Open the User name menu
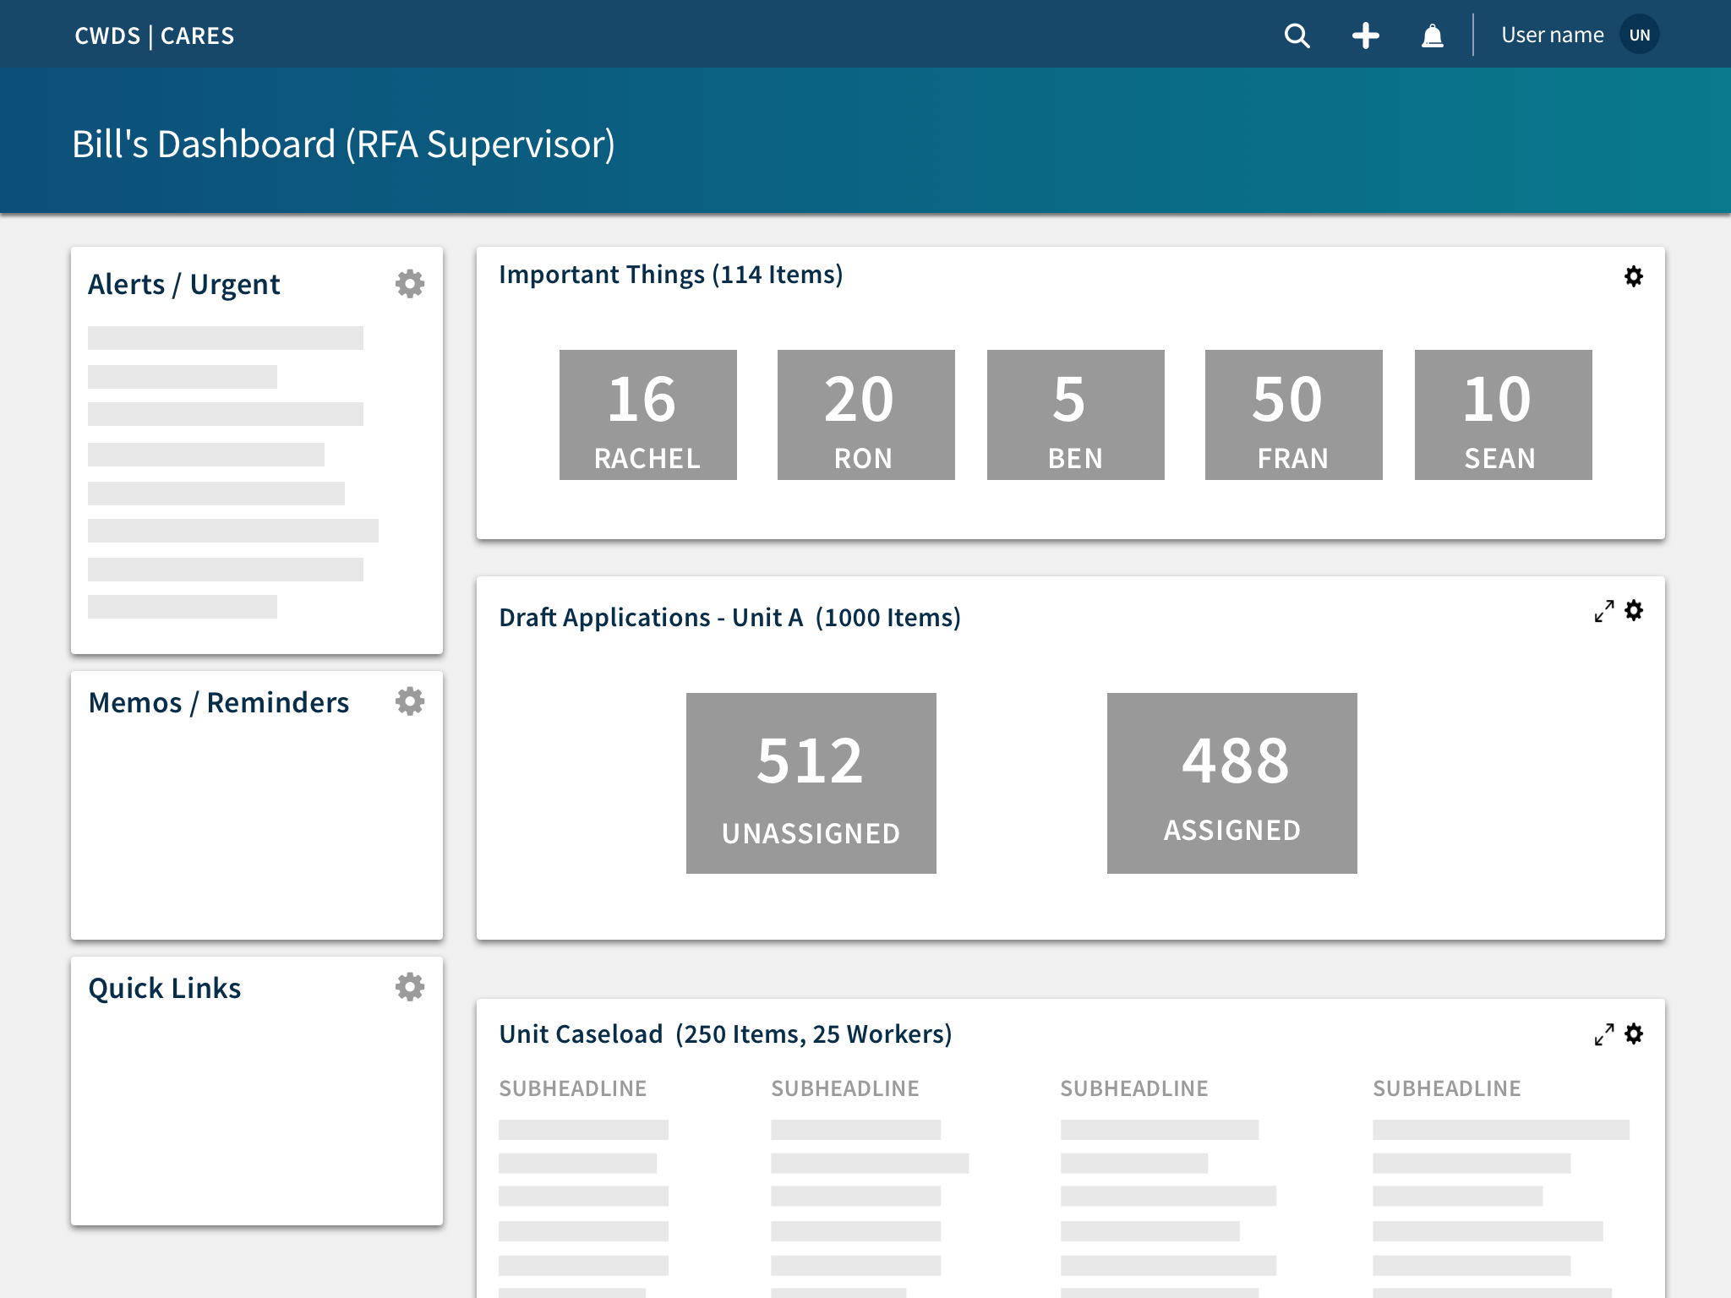This screenshot has height=1298, width=1731. 1552,35
